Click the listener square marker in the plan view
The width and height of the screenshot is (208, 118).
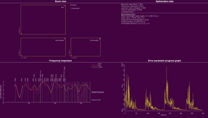65,6
